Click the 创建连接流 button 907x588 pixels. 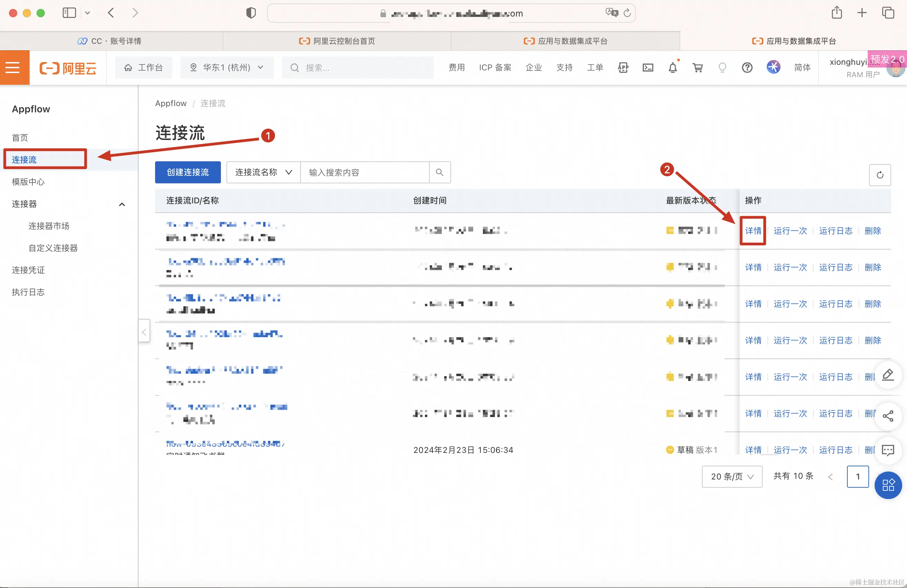[187, 172]
